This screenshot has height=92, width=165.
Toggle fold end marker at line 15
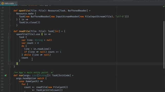pos(10,25)
